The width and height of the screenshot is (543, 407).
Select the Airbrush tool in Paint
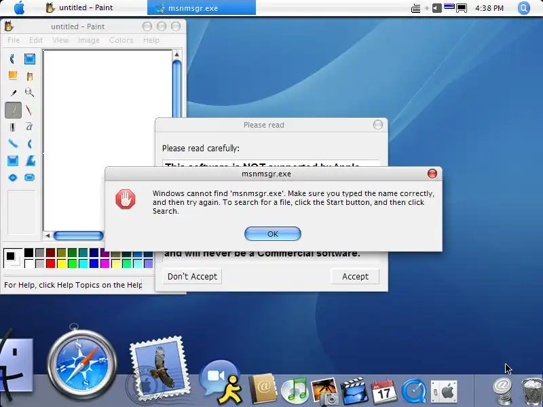click(13, 127)
